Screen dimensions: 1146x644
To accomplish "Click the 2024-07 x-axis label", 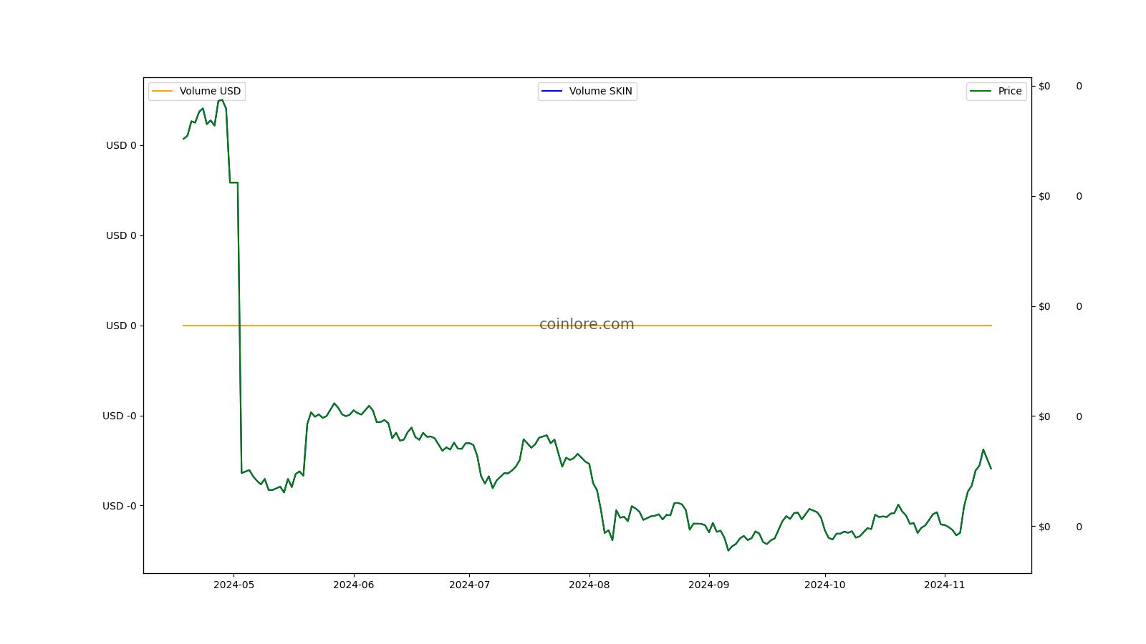I will click(x=469, y=585).
